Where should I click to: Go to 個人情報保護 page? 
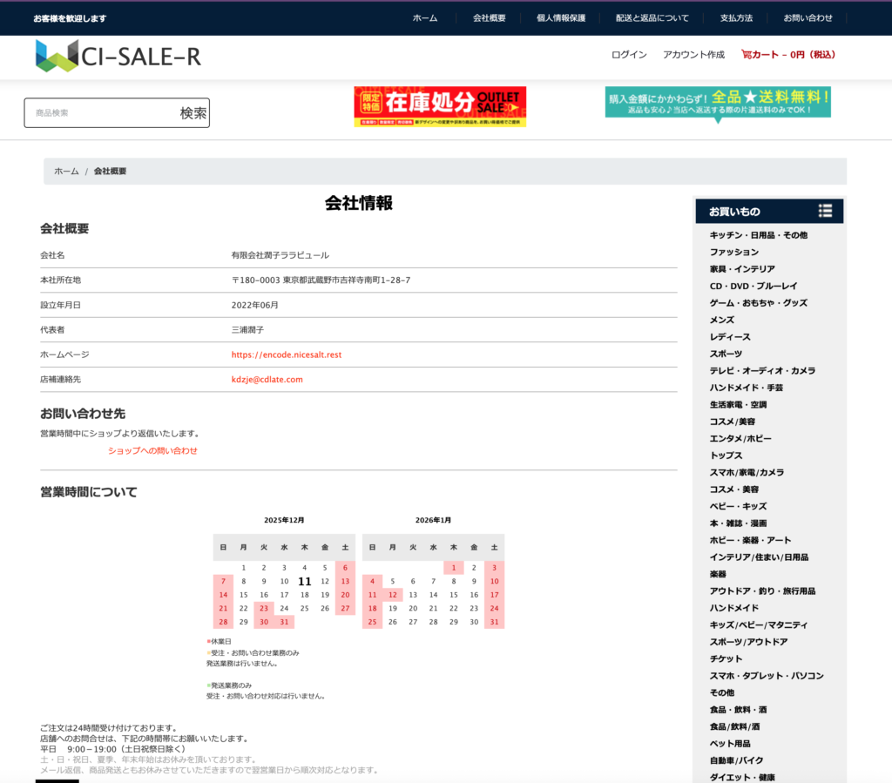pos(560,18)
